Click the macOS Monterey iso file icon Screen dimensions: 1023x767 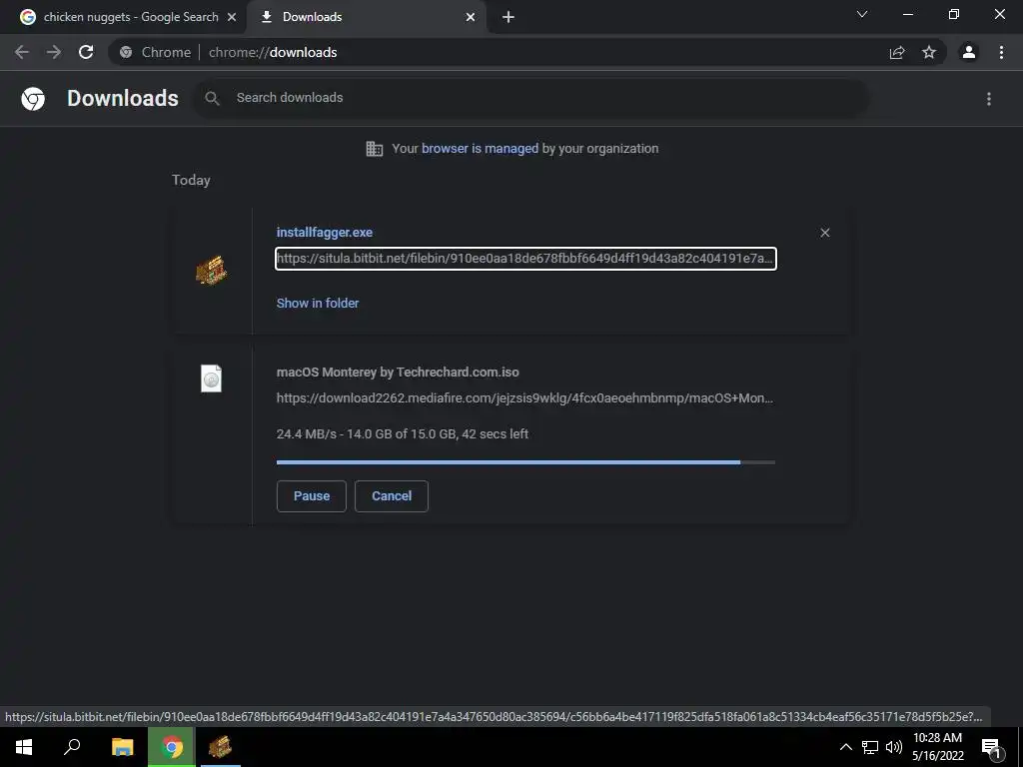[212, 379]
